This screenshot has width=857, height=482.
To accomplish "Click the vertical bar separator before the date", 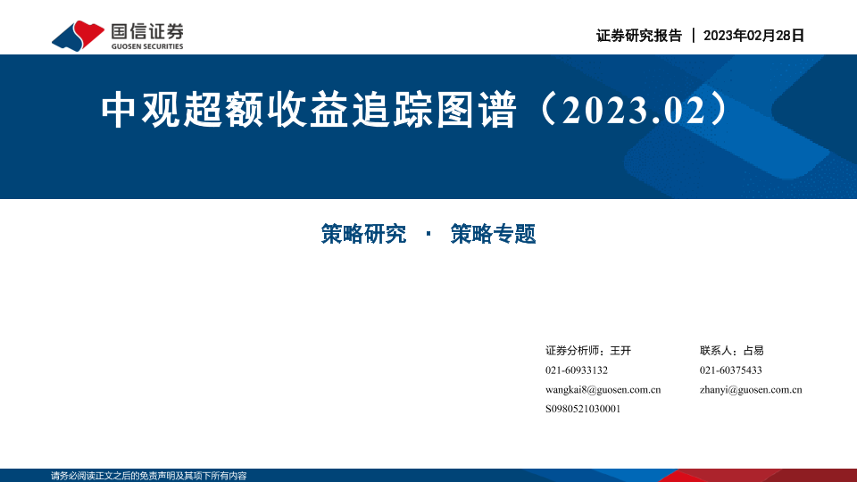I will (x=694, y=36).
